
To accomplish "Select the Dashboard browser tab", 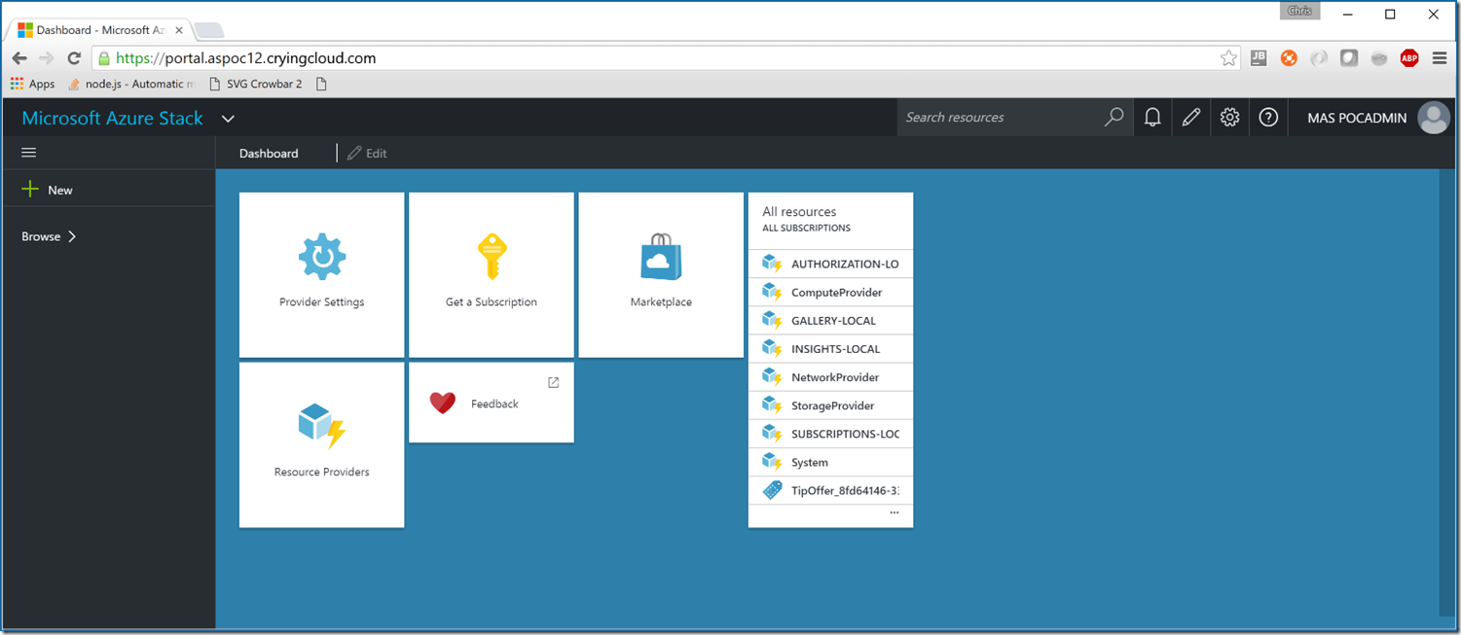I will tap(101, 30).
